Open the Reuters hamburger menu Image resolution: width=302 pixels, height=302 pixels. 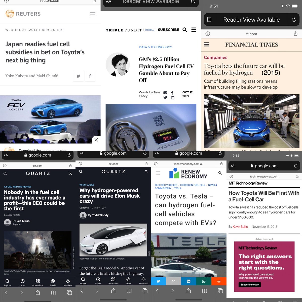(x=93, y=14)
